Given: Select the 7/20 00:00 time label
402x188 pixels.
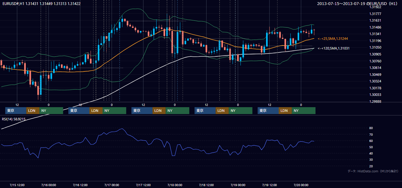Looking at the screenshot, I should coord(301,185).
